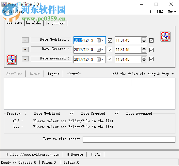Toggle Date Accessed date checkbox
This screenshot has height=166, width=179.
tap(110, 59)
